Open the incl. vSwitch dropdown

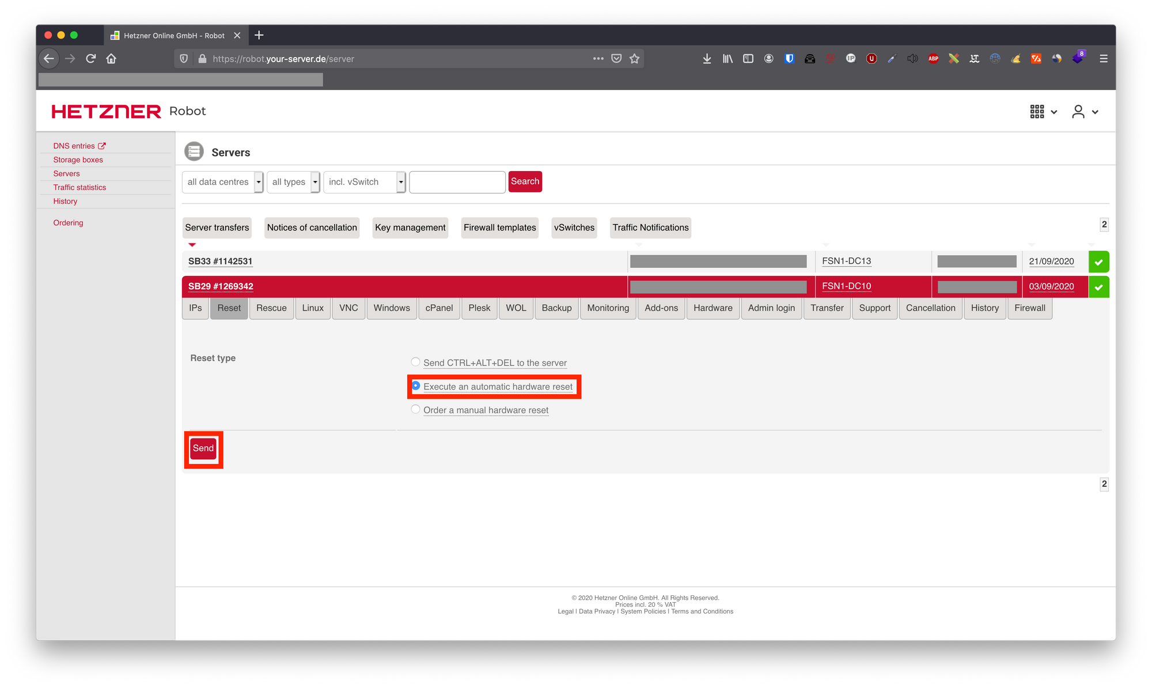[x=365, y=182]
